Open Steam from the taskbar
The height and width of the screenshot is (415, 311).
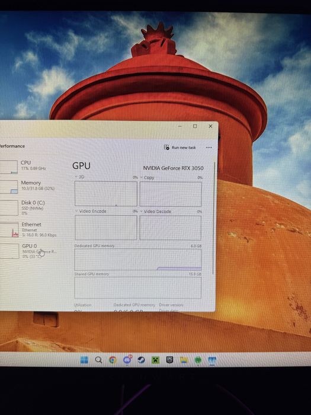(x=141, y=360)
